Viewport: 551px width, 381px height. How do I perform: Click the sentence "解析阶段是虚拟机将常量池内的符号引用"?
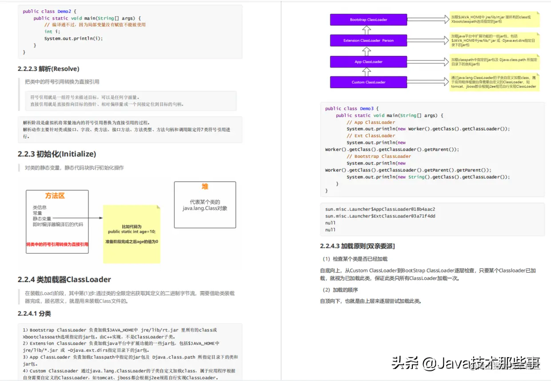coord(86,123)
